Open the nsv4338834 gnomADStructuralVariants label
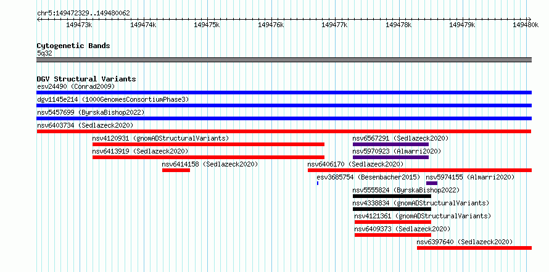 421,203
